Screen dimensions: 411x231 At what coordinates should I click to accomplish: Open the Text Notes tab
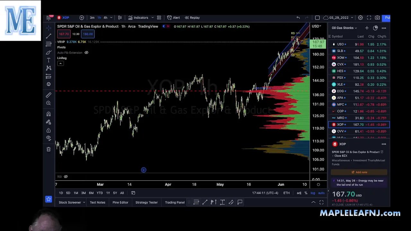(x=97, y=202)
